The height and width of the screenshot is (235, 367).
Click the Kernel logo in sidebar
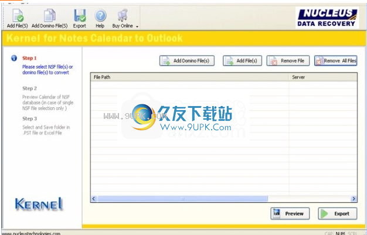tap(39, 203)
